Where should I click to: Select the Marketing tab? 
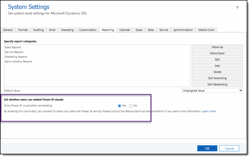pyautogui.click(x=67, y=30)
